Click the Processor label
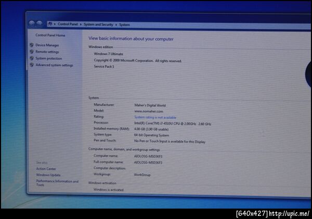 (101, 123)
